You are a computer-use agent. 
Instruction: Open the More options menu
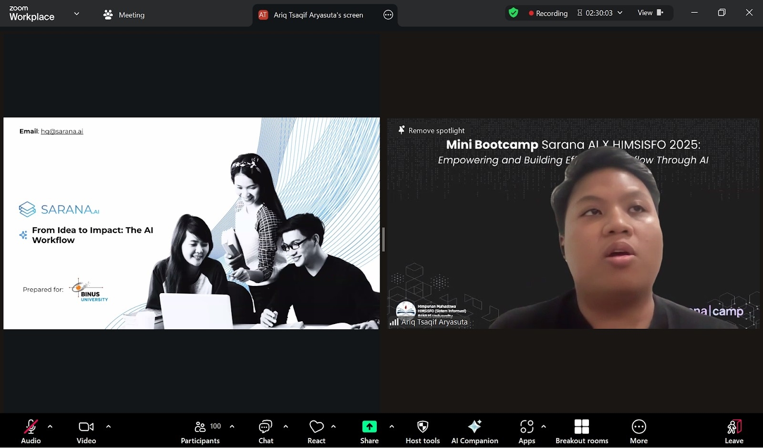click(639, 432)
